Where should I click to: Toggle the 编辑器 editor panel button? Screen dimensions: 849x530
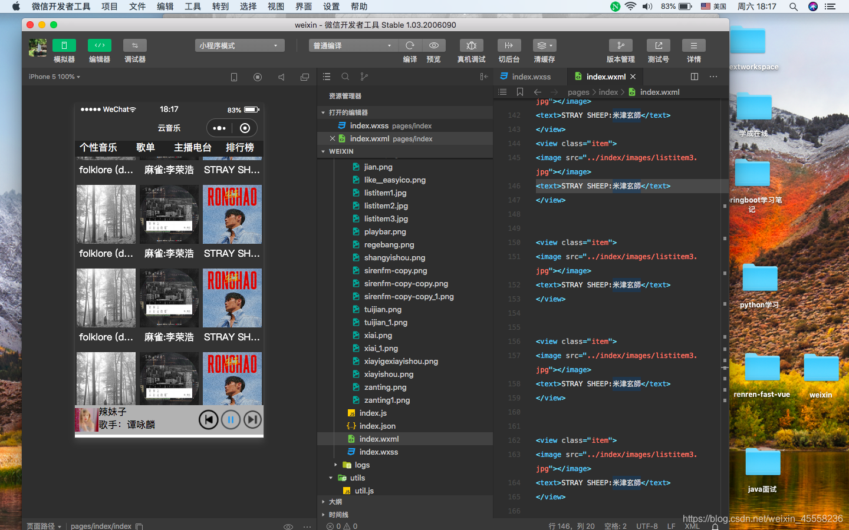click(100, 45)
